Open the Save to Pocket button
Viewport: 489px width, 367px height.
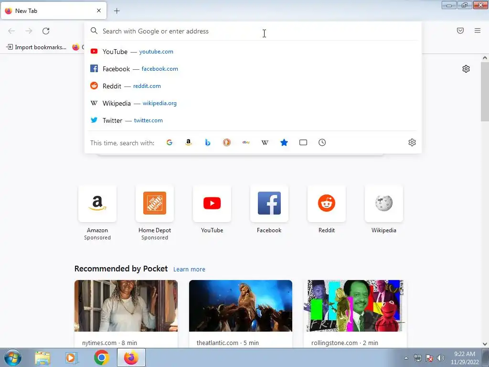click(460, 31)
